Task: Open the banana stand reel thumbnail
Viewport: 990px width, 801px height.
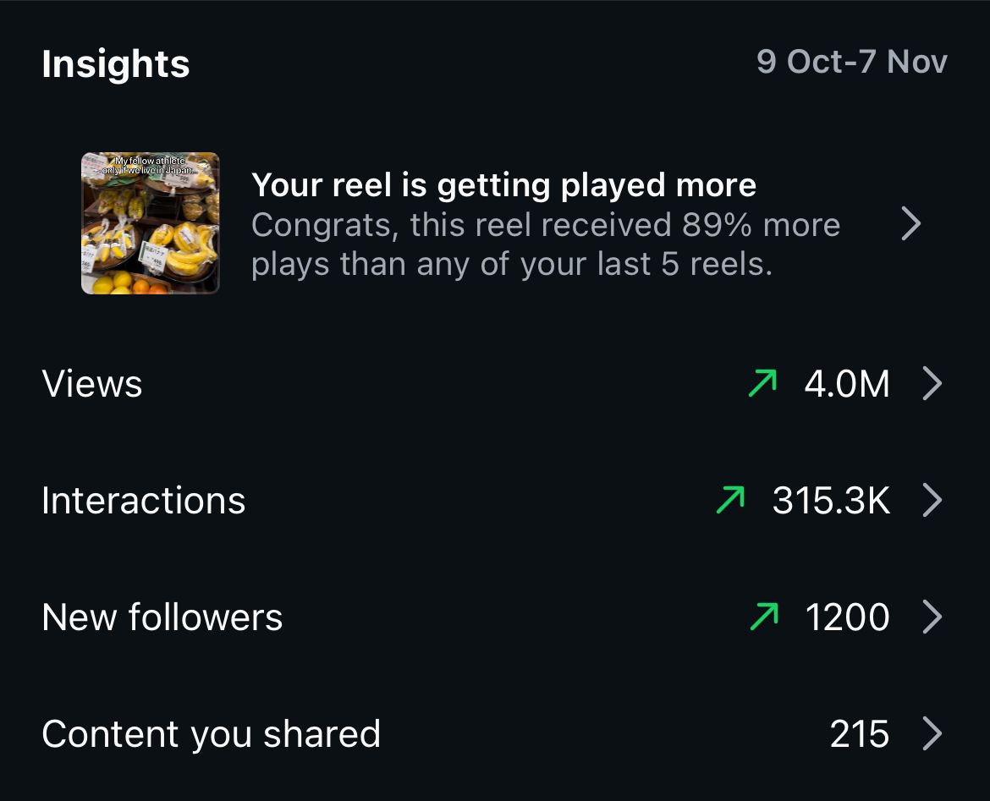Action: click(x=150, y=222)
